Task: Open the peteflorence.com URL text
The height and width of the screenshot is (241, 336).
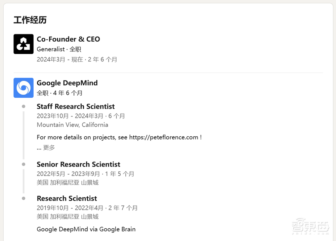Action: point(164,137)
